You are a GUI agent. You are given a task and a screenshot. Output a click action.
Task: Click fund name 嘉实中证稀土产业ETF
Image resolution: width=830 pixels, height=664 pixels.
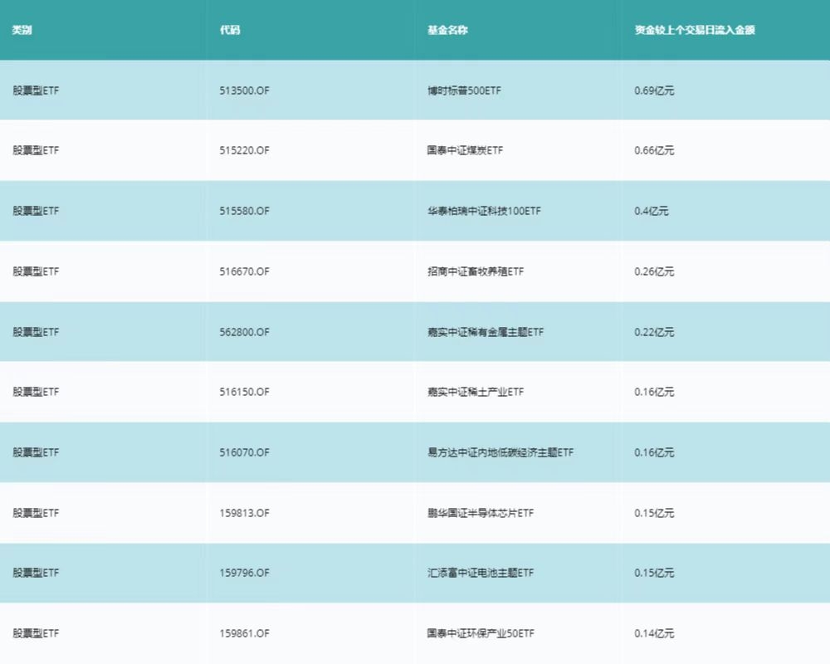click(x=476, y=392)
